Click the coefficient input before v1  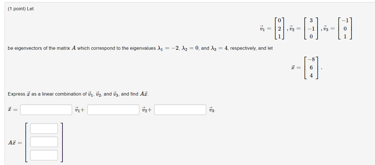[46, 109]
